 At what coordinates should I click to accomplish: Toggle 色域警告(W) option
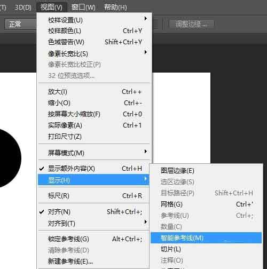point(94,42)
